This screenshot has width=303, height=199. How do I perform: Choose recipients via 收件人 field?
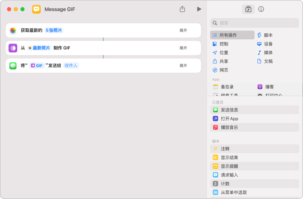click(71, 66)
